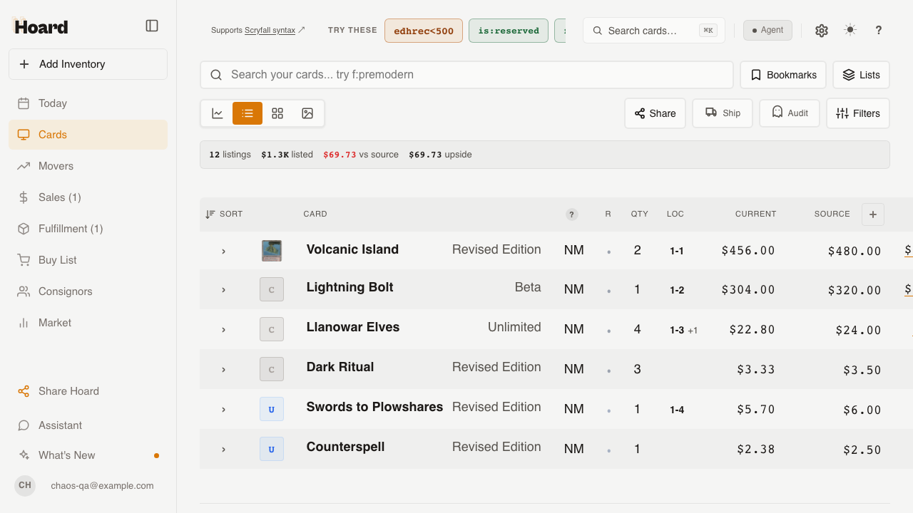Try the edhrec<500 query chip
The width and height of the screenshot is (913, 513).
(424, 31)
